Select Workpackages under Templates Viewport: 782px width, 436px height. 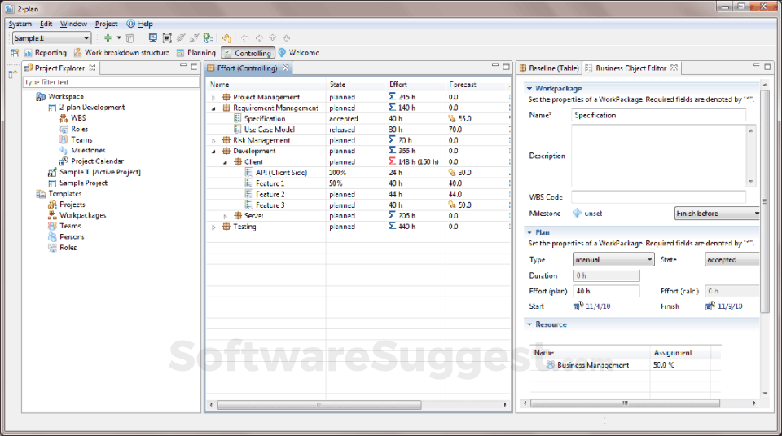[83, 215]
